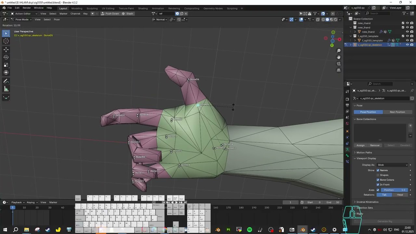This screenshot has height=234, width=416.
Task: Set Relations to Head
Action: coord(400,195)
